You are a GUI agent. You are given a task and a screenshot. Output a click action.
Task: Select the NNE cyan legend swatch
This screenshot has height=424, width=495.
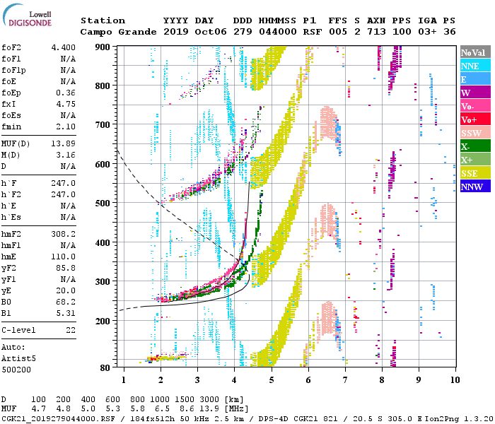pyautogui.click(x=475, y=66)
